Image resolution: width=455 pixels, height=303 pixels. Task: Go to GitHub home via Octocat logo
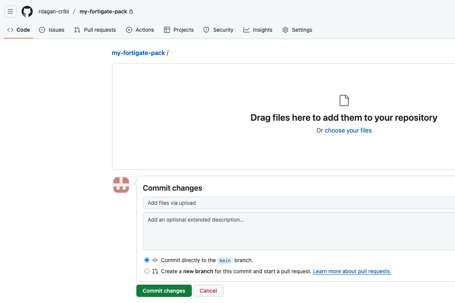(x=27, y=11)
